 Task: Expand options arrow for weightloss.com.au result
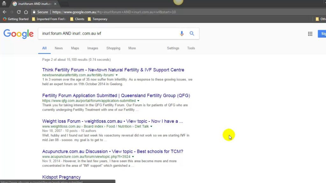pos(151,126)
